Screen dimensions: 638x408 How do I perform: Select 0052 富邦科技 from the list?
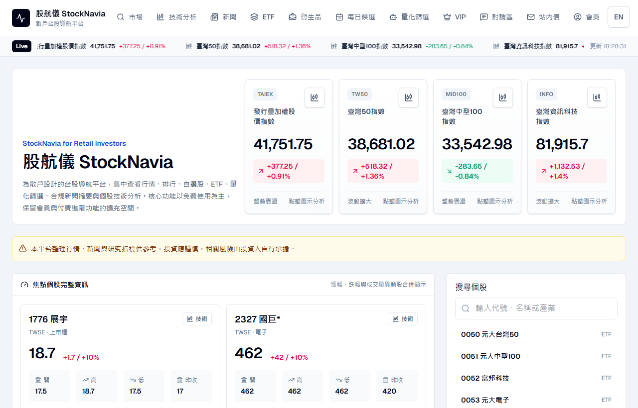536,378
